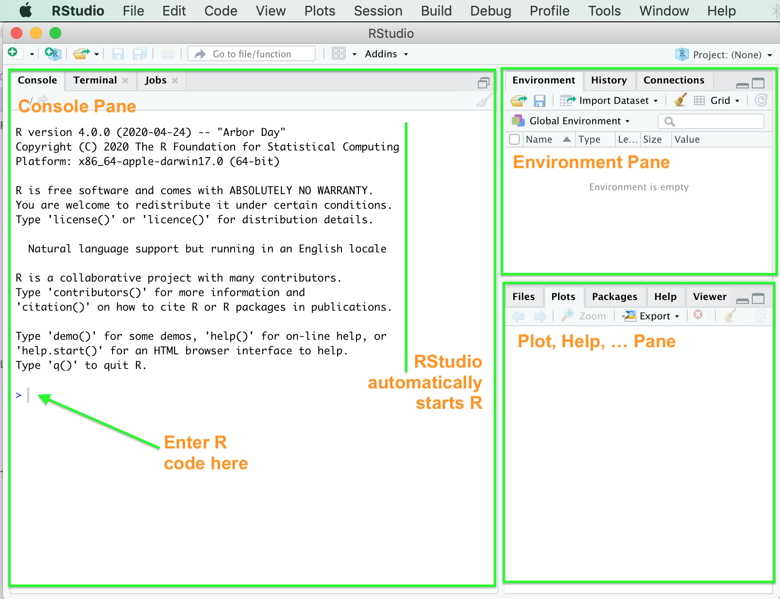This screenshot has width=780, height=599.
Task: Open the Grid view dropdown
Action: click(717, 100)
